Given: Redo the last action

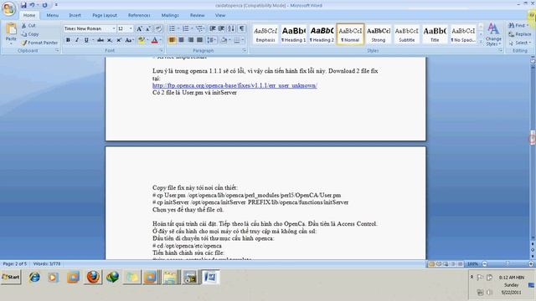Looking at the screenshot, I should click(x=44, y=5).
